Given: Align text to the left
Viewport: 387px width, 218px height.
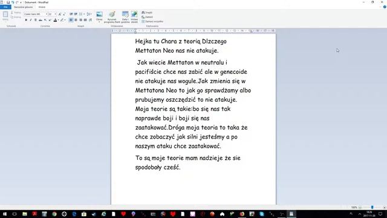Looking at the screenshot, I should click(x=71, y=20).
